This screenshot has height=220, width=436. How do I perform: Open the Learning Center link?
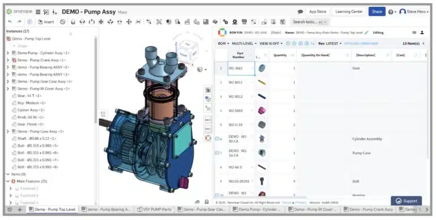(349, 12)
